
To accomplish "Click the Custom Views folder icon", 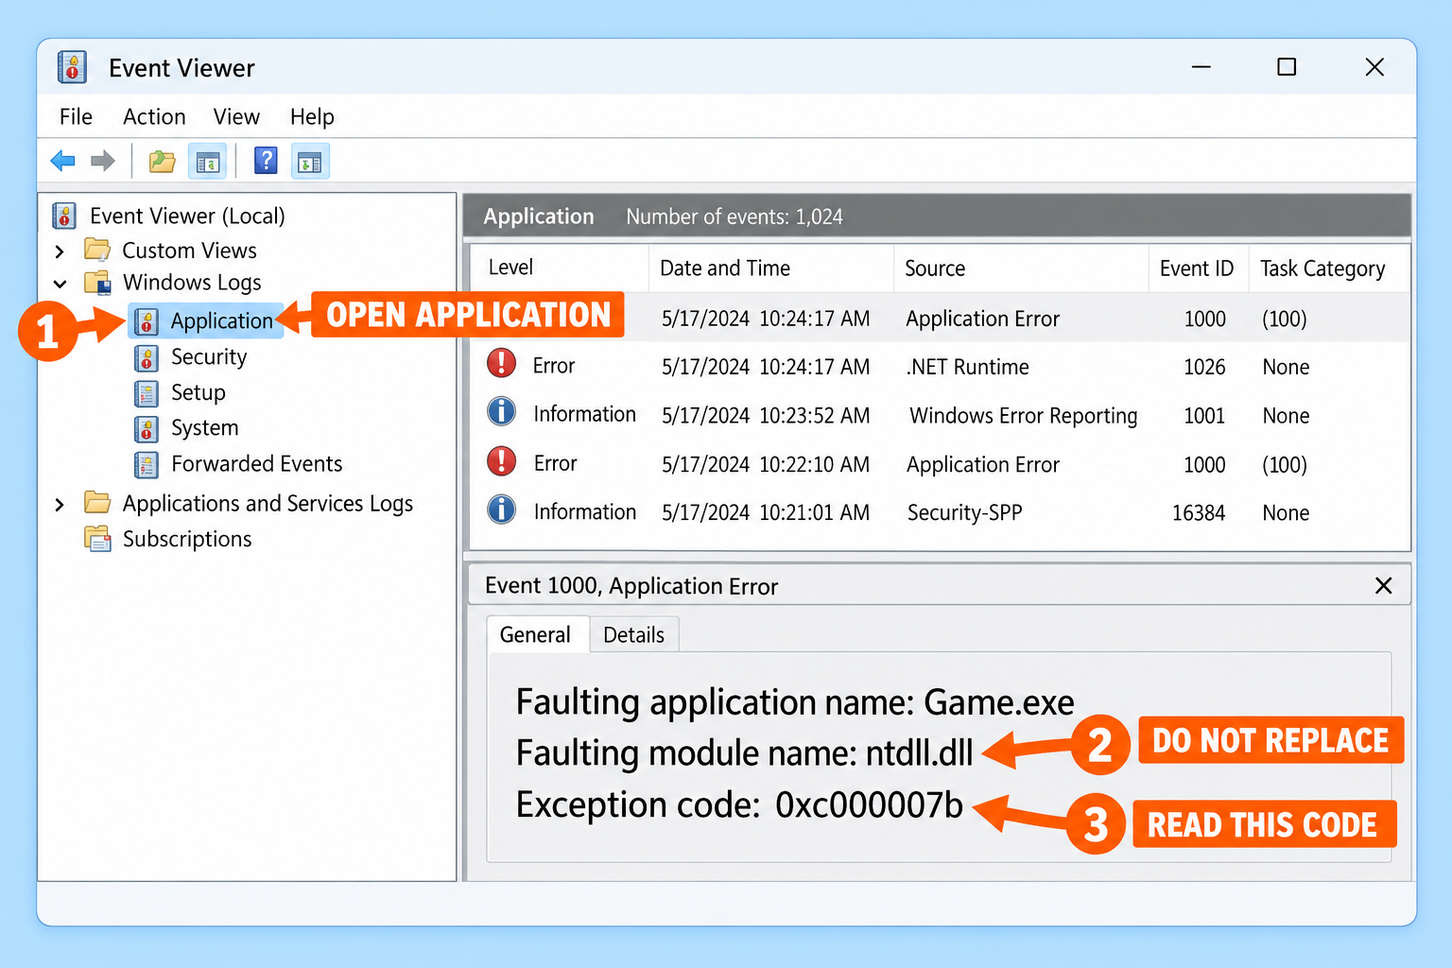I will click(x=97, y=251).
